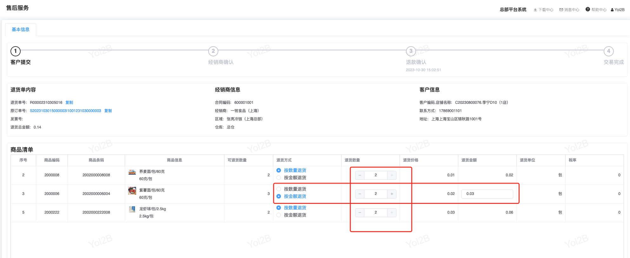Click the address 上海上海宝山区锦秋路1001号
This screenshot has width=630, height=258.
[456, 119]
